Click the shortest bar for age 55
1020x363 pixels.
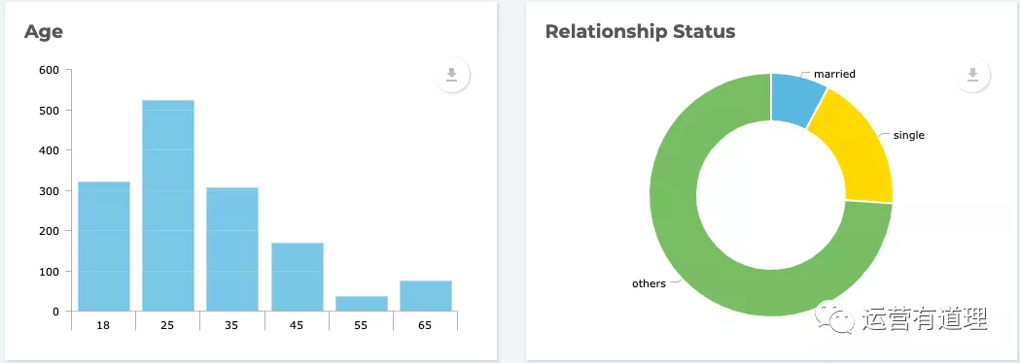(362, 303)
